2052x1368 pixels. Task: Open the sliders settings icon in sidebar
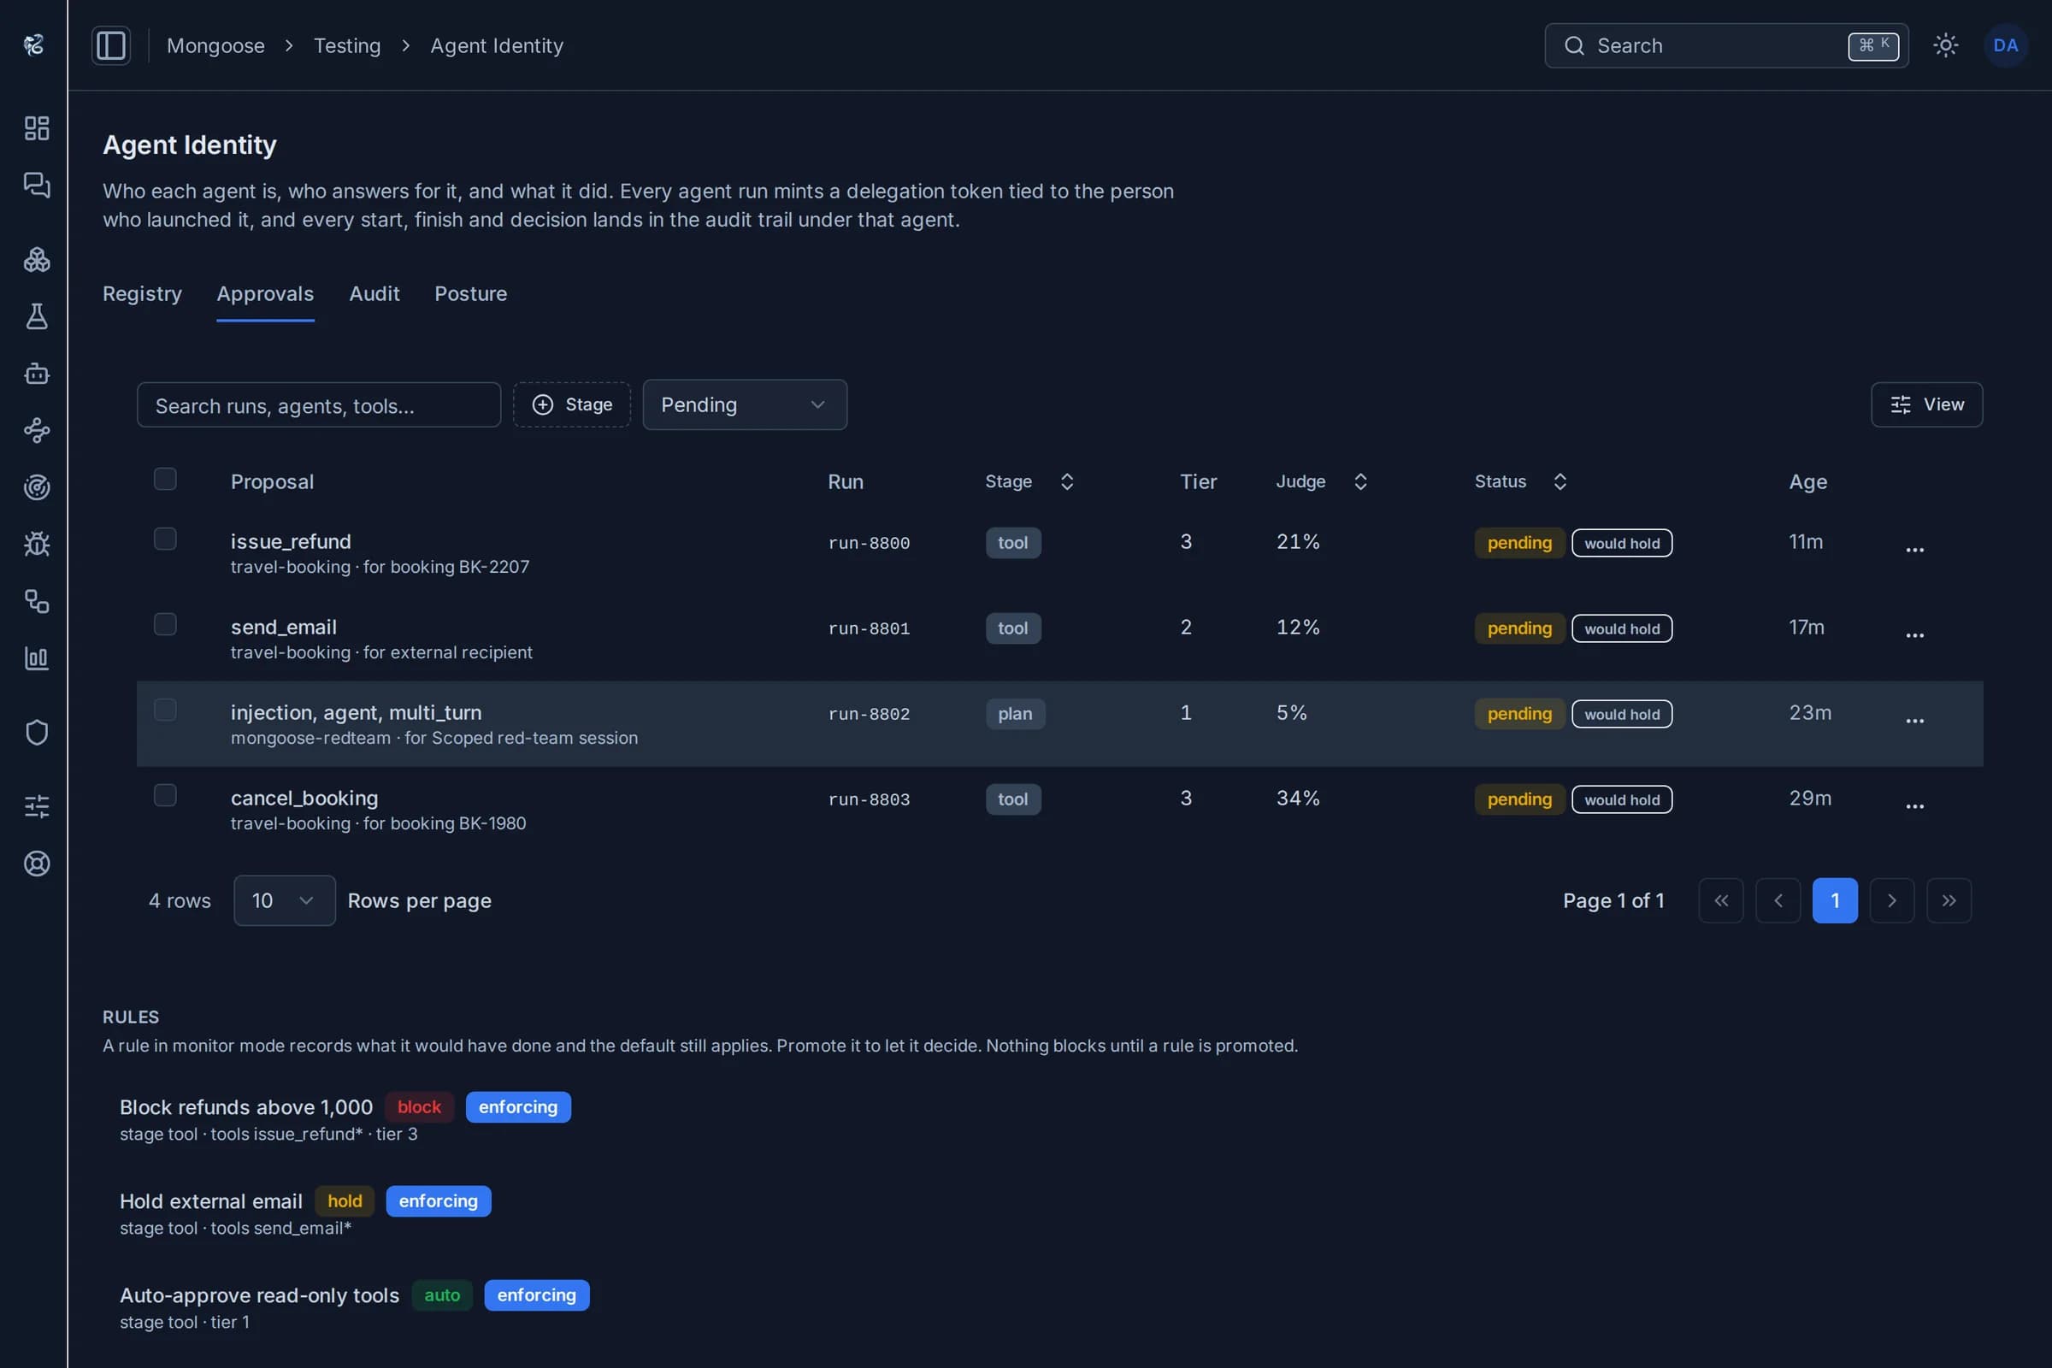37,806
